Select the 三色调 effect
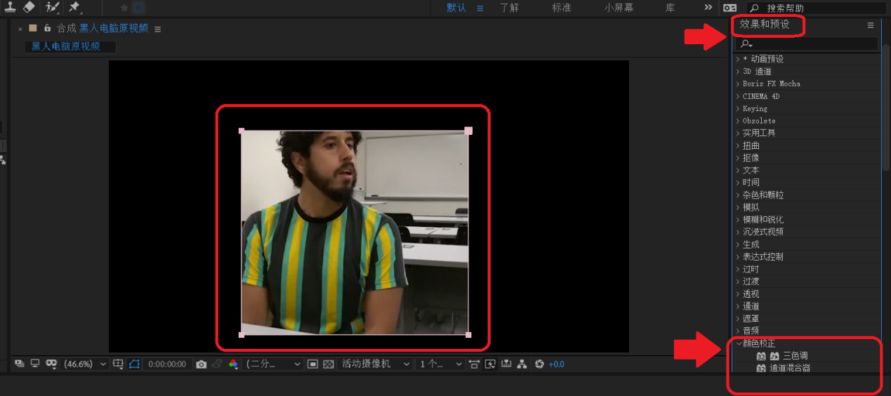Viewport: 891px width, 396px height. 795,356
